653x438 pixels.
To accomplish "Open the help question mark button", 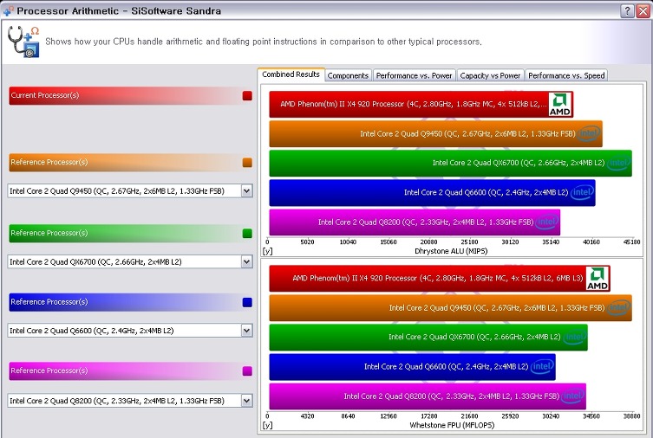I will pos(627,10).
